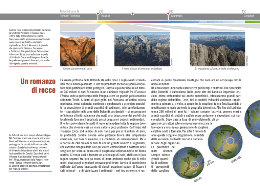The height and width of the screenshot is (186, 260).
Task: Click the Giurassico globe illustration
Action: tap(225, 142)
